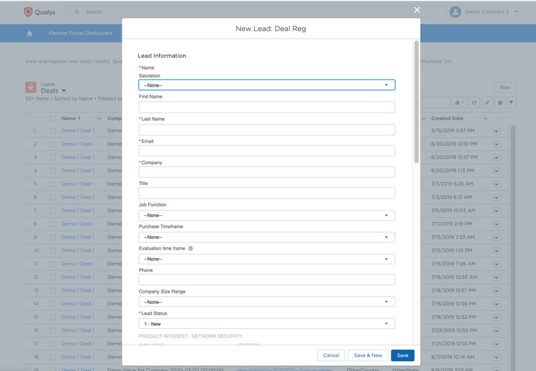This screenshot has height=371, width=536.
Task: Open row actions for 8/7/2019 10:14 AM
Action: tap(496, 358)
